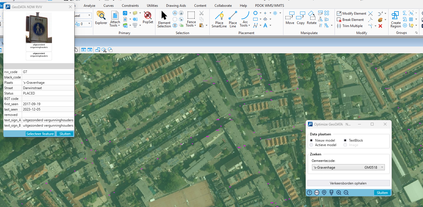Open Attach Tools in the ribbon
423x207 pixels.
pyautogui.click(x=115, y=19)
